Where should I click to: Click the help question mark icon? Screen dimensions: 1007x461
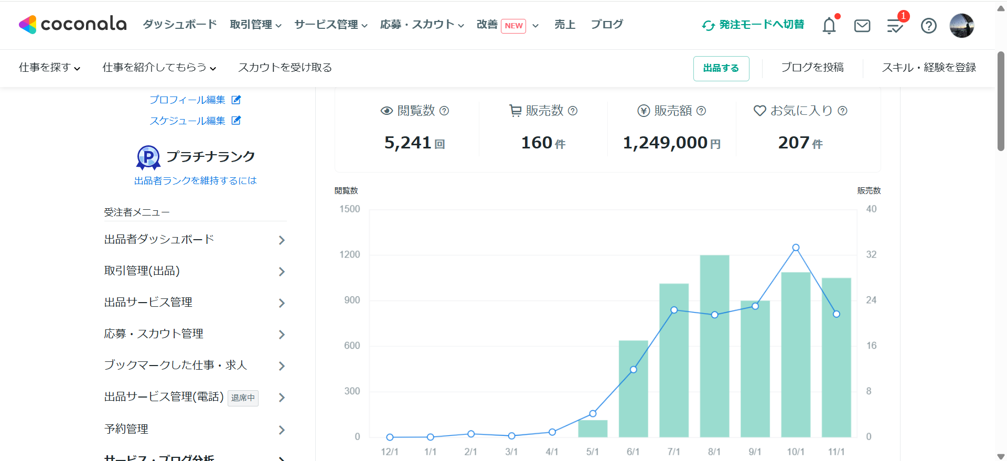pos(928,26)
